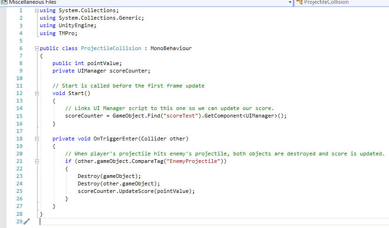
Task: Click 'TMPro' on line 4
Action: (67, 33)
